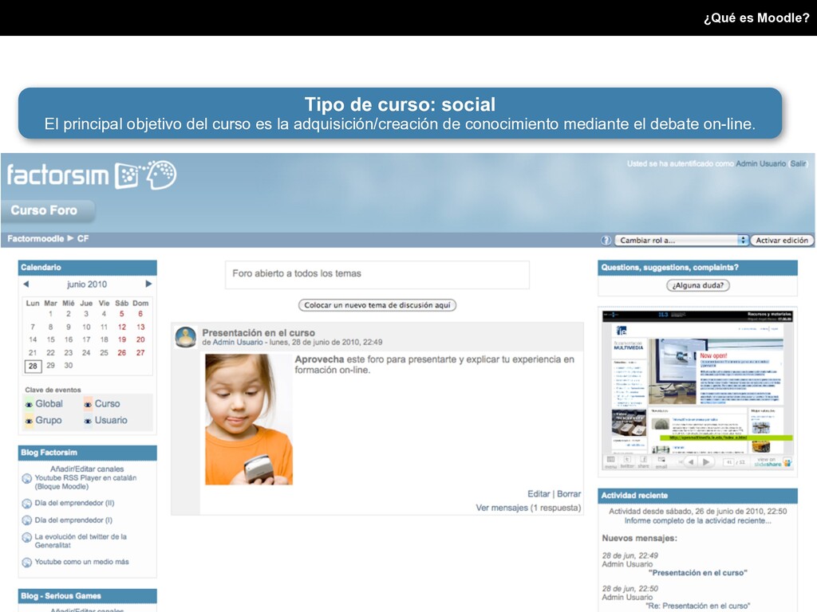
Task: Click the ¿Alguna duda? button
Action: [697, 285]
